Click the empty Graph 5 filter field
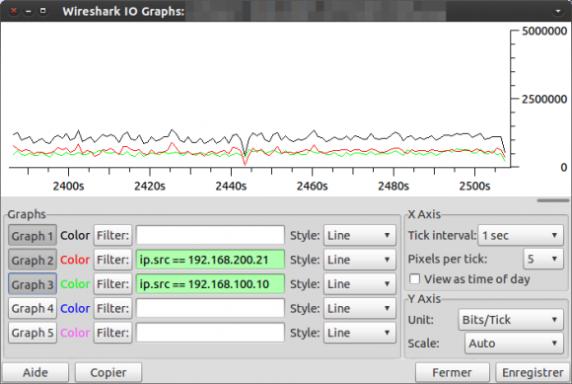The image size is (572, 384). tap(210, 333)
